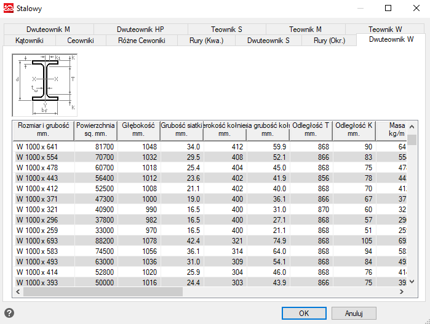Open the Dwuteownik HP tab
The height and width of the screenshot is (324, 430).
pyautogui.click(x=140, y=30)
